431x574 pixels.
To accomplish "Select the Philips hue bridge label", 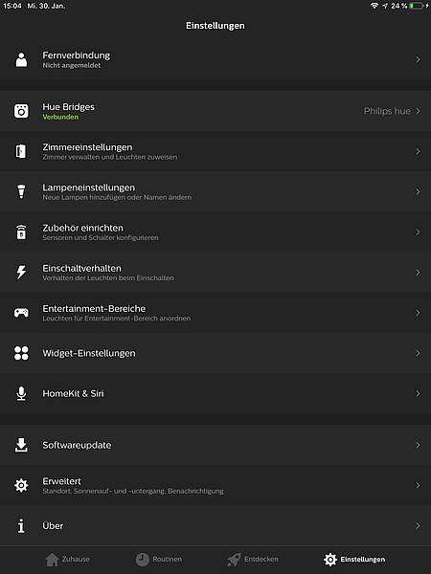I will coord(387,111).
